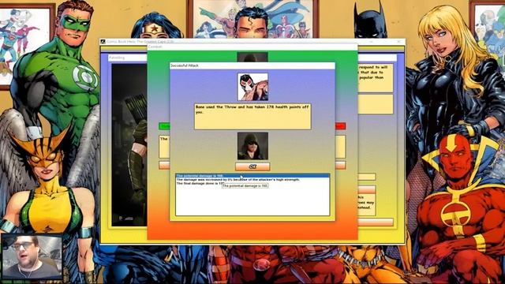This screenshot has width=505, height=284.
Task: Click the webcam video overlay thumbnail
Action: [x=32, y=256]
